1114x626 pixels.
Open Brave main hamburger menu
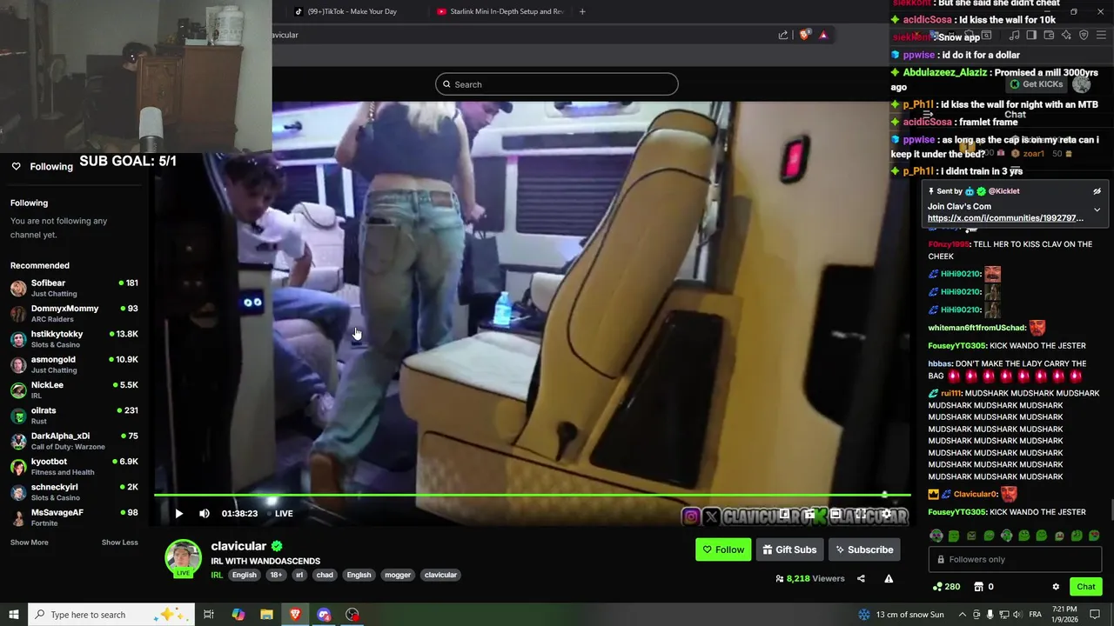pos(1101,35)
